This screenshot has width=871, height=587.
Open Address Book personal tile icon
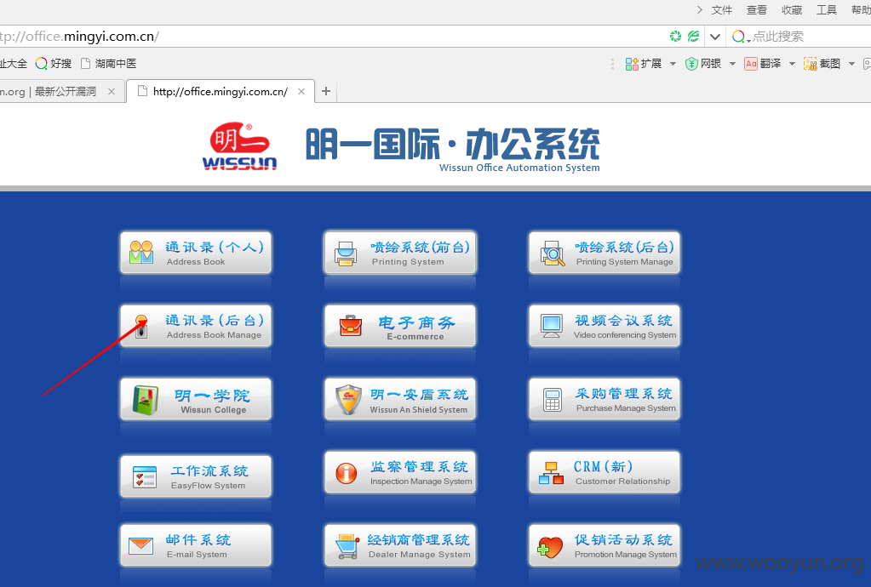(x=141, y=253)
